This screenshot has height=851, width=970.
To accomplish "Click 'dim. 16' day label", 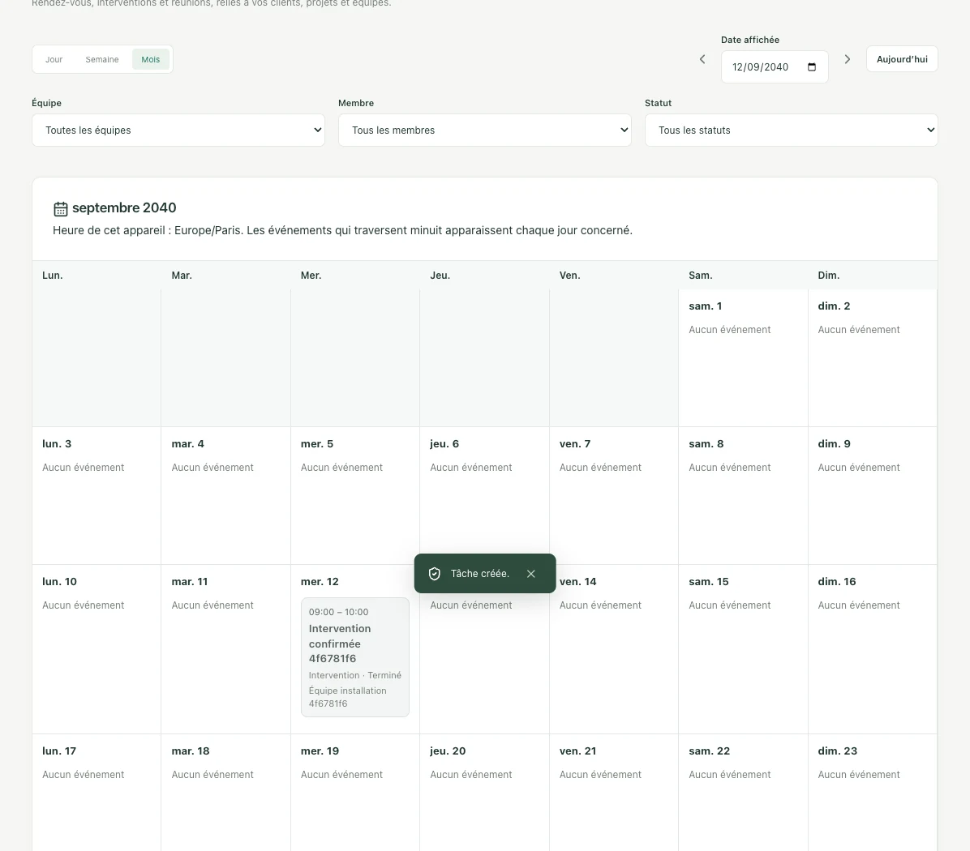I will point(837,582).
